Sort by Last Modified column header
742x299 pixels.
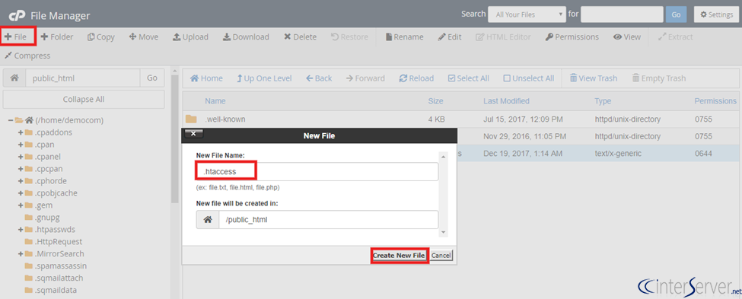506,101
